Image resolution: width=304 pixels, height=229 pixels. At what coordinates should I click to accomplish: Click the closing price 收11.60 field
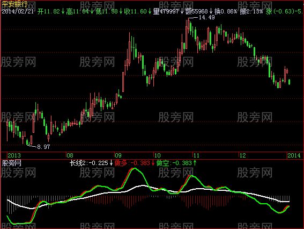coord(138,11)
